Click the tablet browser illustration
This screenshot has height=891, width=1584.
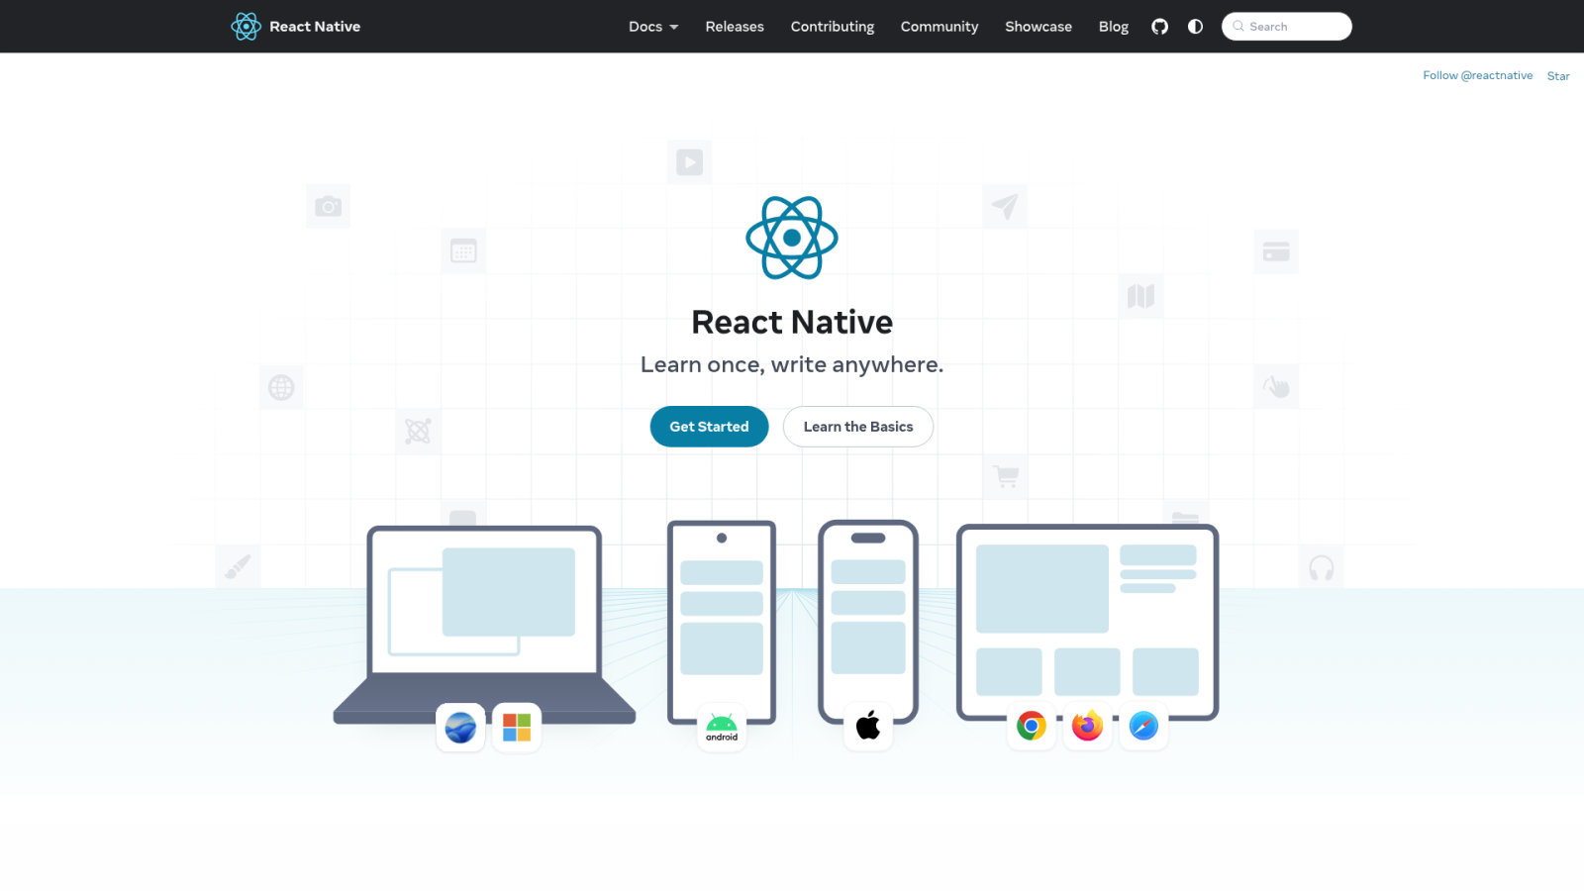point(1087,622)
